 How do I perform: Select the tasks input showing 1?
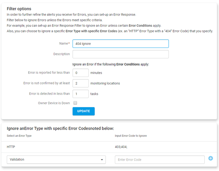click(81, 94)
